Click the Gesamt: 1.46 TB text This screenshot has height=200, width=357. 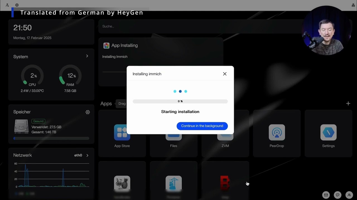(x=44, y=132)
